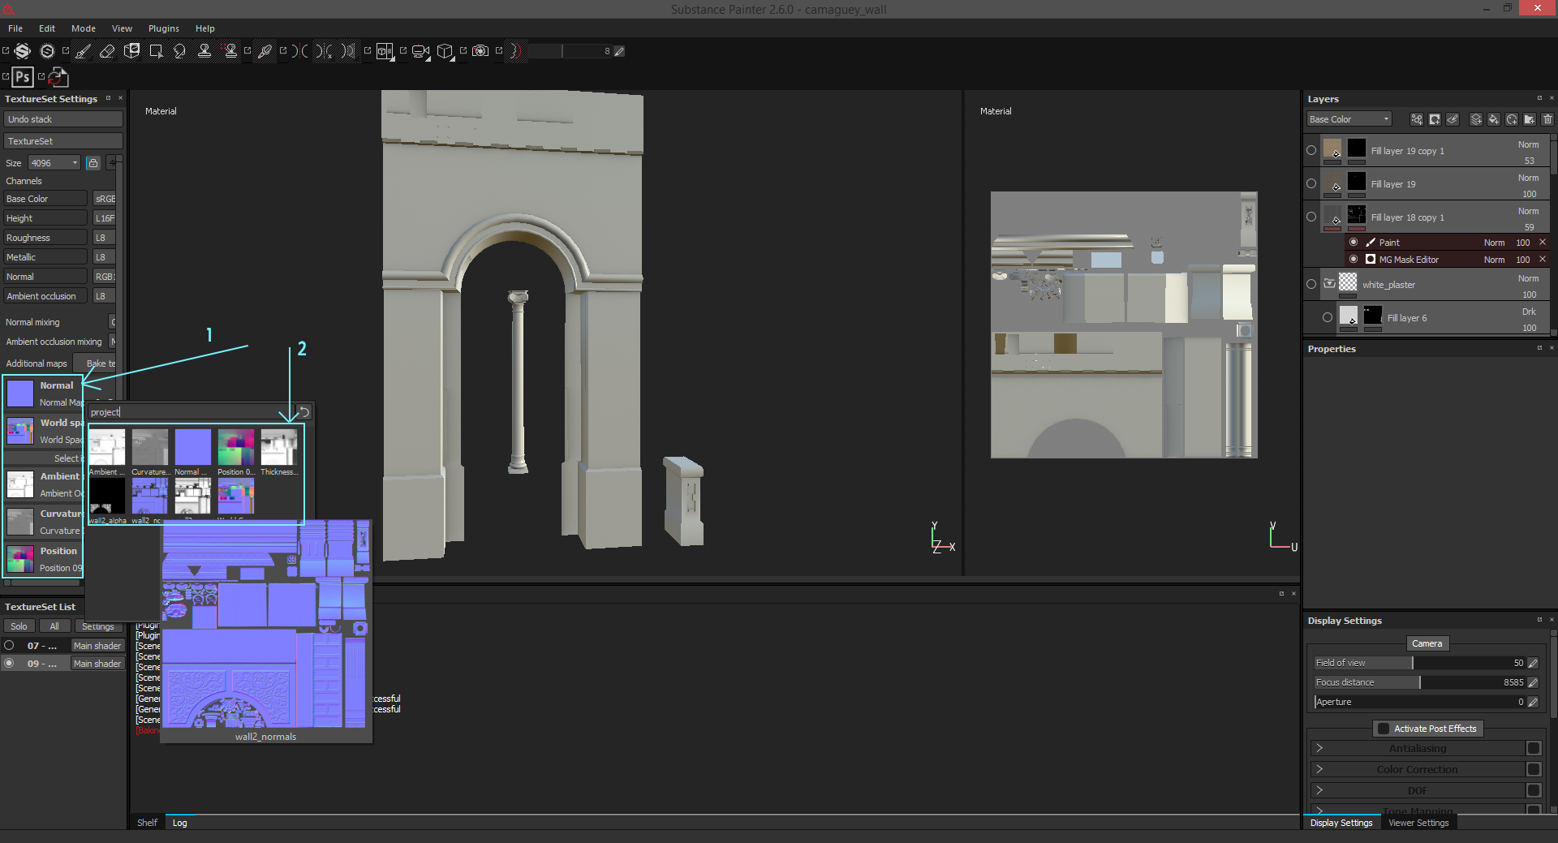Click the Undo stack button
This screenshot has height=843, width=1558.
click(63, 119)
